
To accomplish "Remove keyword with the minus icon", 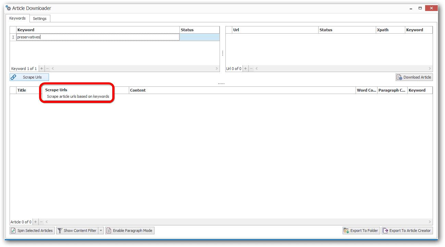I will pos(47,69).
